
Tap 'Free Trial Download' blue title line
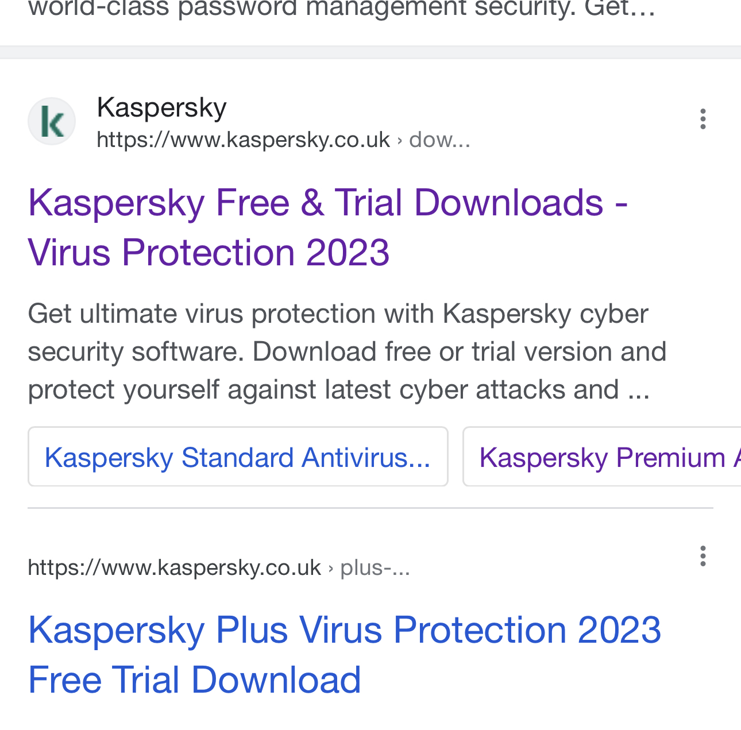194,679
